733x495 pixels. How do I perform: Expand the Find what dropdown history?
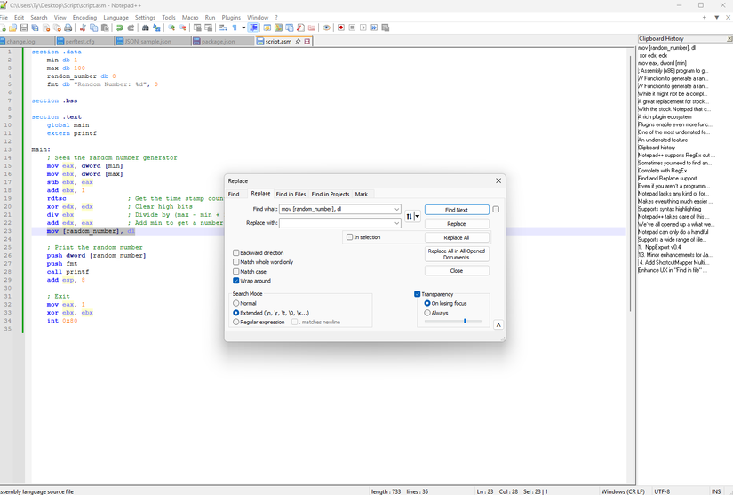click(396, 210)
